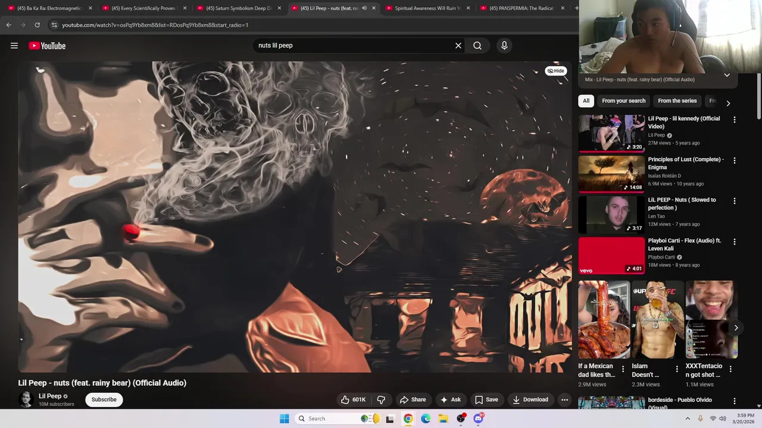Screen dimensions: 762x428
Task: Select the 'All' filter chip
Action: click(x=586, y=101)
